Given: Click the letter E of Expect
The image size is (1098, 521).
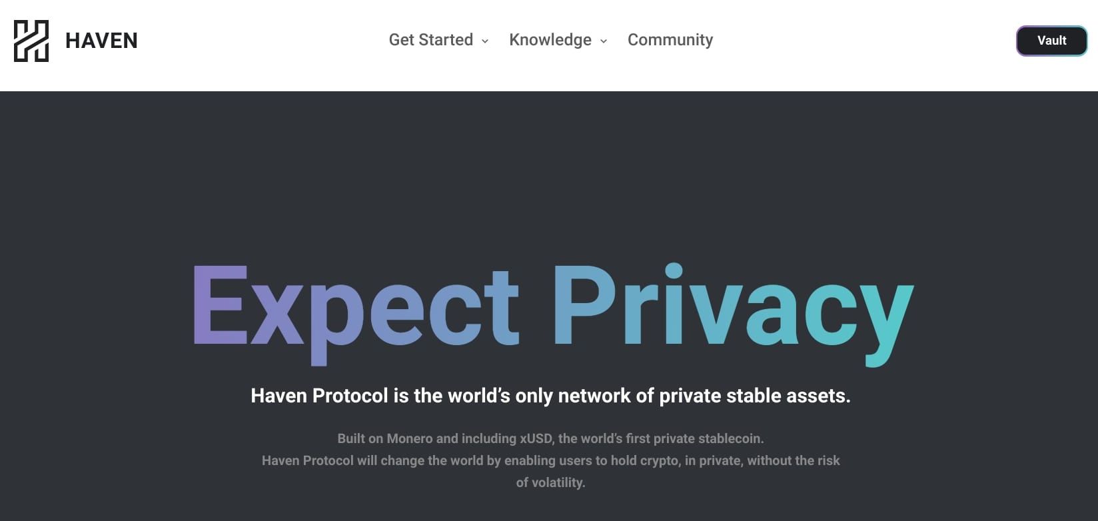Looking at the screenshot, I should point(220,305).
